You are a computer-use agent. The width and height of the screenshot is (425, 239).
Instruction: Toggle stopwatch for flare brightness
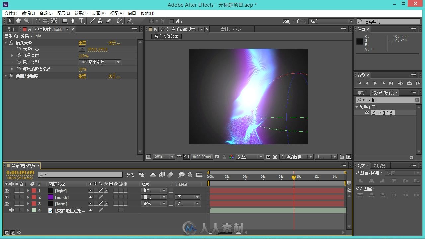coord(19,56)
